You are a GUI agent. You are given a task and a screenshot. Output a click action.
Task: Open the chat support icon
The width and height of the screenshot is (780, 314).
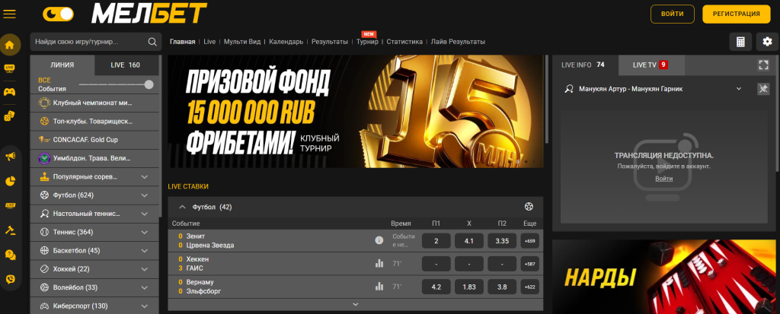10,255
